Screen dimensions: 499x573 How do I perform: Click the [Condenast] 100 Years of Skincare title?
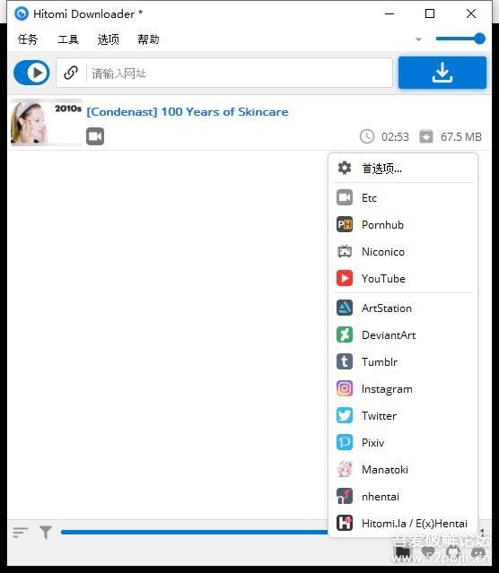coord(188,112)
